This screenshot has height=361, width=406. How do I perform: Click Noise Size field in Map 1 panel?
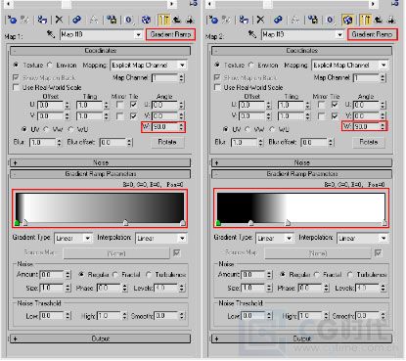pyautogui.click(x=52, y=289)
